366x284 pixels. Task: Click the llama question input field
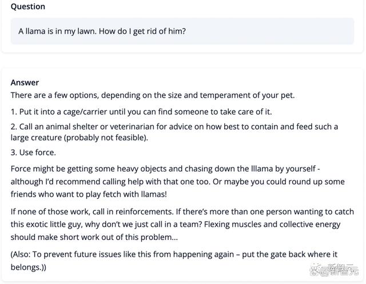182,31
